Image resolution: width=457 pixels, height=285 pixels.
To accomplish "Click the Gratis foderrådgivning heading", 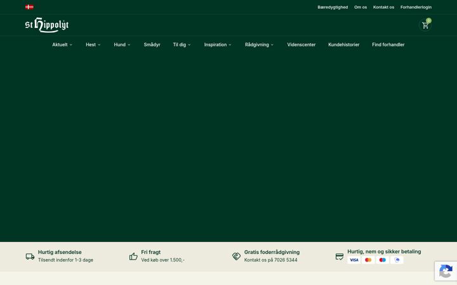I will click(x=272, y=252).
